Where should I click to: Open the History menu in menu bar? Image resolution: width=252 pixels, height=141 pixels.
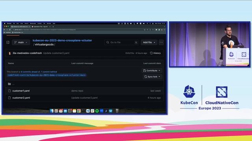[26, 23]
